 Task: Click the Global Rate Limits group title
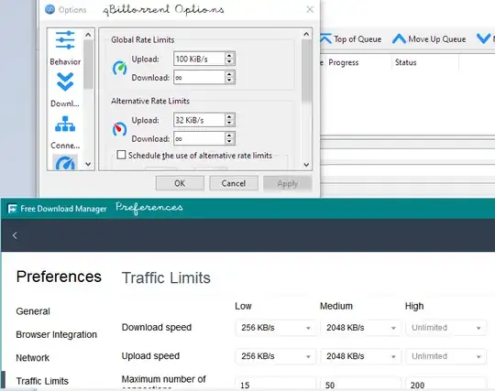(143, 39)
